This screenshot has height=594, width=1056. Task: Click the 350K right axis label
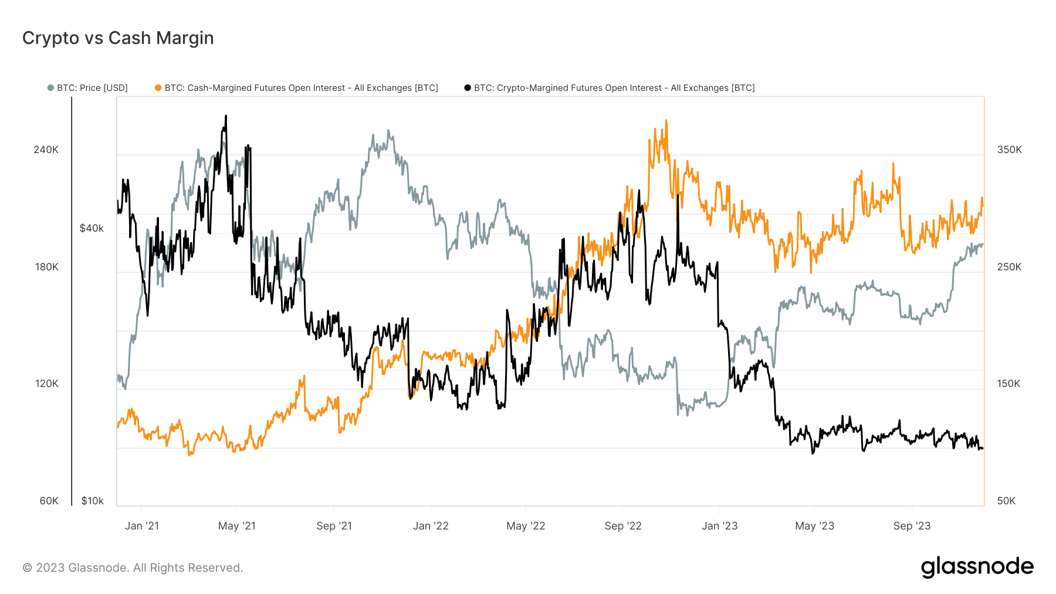(x=1010, y=150)
